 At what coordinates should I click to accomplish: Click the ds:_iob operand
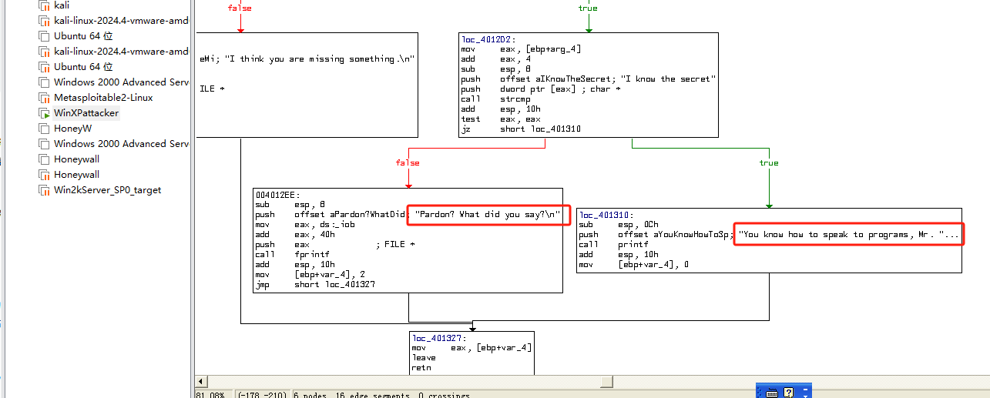(336, 225)
